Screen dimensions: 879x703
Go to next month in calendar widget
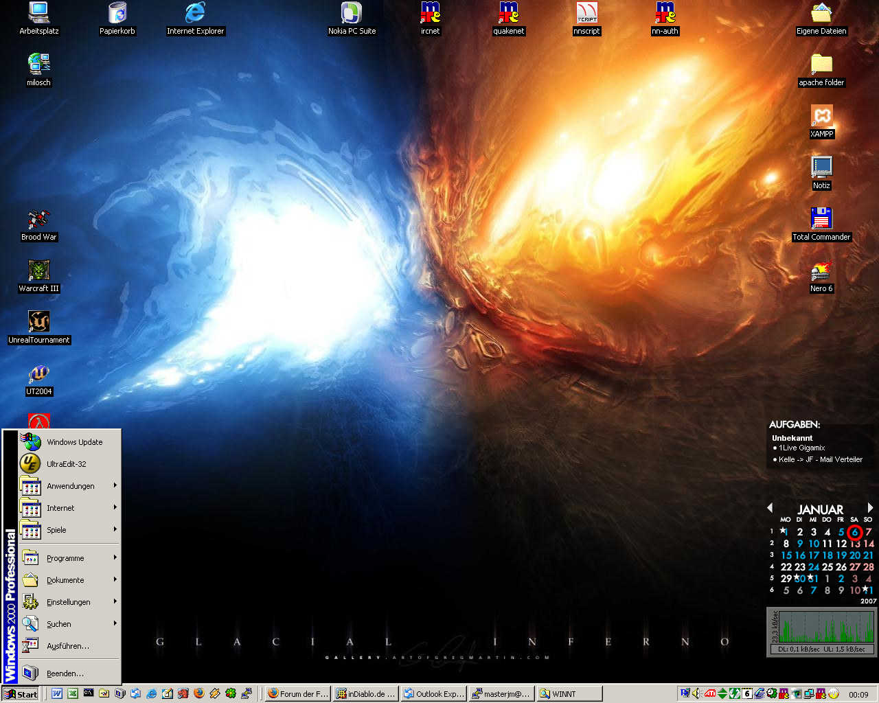(x=870, y=508)
